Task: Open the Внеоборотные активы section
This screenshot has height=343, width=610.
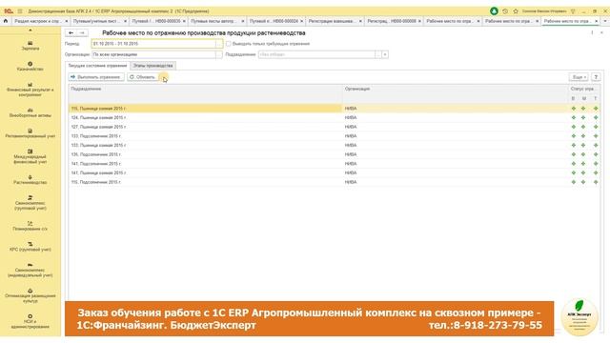Action: (30, 112)
